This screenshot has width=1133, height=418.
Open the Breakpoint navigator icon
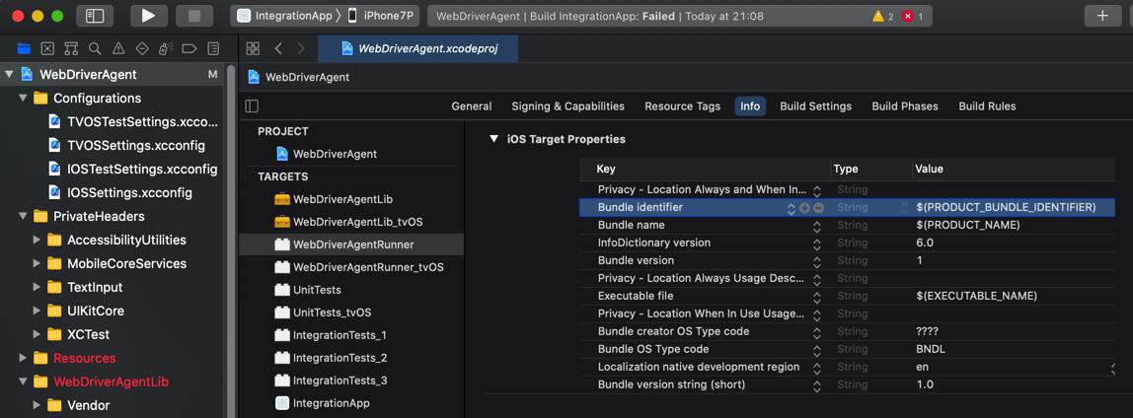click(x=189, y=48)
